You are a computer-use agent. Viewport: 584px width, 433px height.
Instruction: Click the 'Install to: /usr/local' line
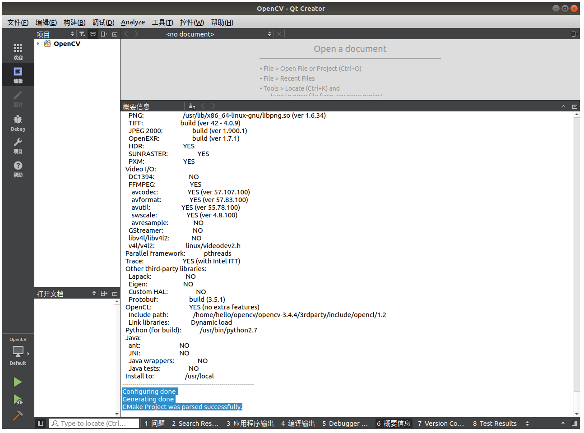(x=170, y=376)
